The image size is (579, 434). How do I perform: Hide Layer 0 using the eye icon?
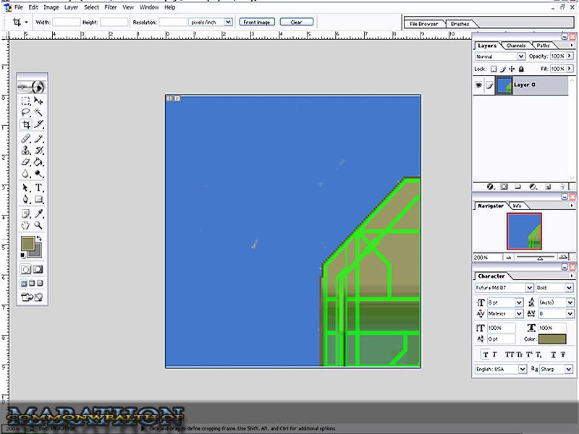(479, 85)
